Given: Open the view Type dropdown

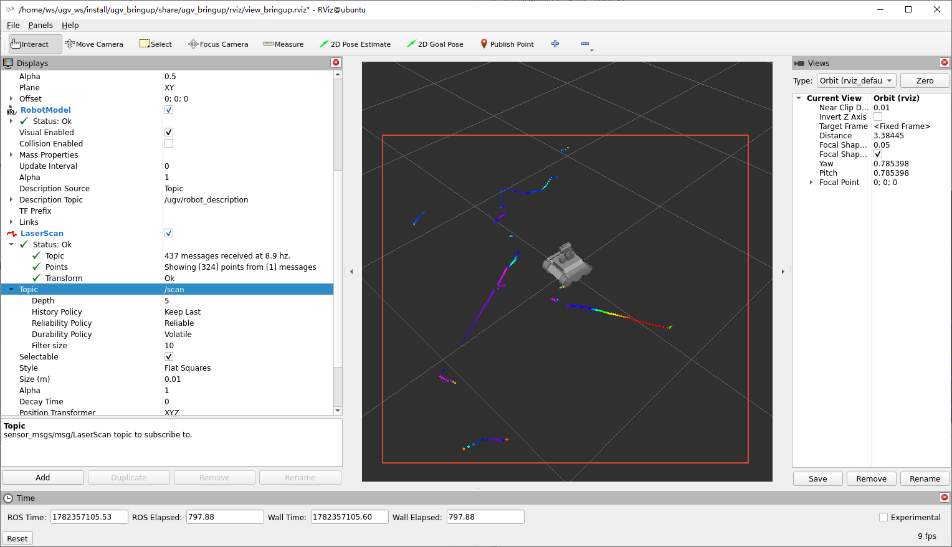Looking at the screenshot, I should coord(857,80).
